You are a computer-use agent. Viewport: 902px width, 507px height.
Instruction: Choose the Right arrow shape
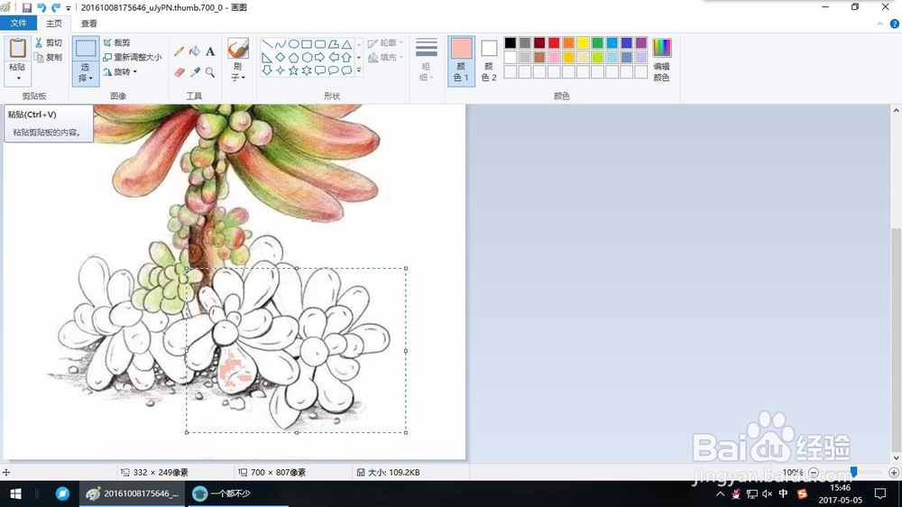pyautogui.click(x=320, y=58)
